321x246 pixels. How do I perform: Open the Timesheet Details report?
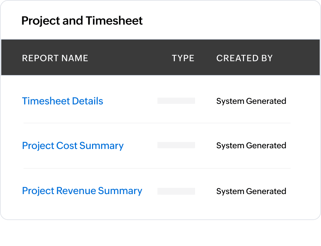coord(62,101)
